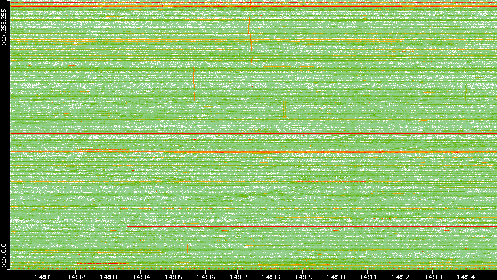Click the 14:05 time axis label

tap(173, 277)
